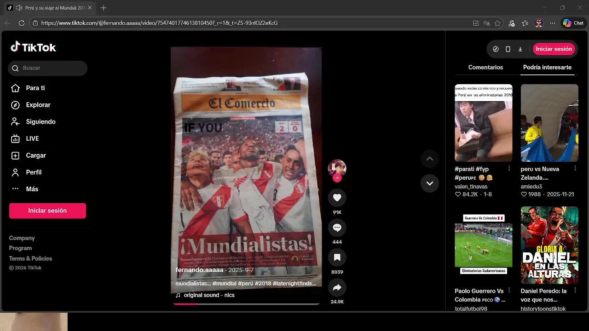
Task: Click the phone app icon in top pill
Action: pos(508,49)
